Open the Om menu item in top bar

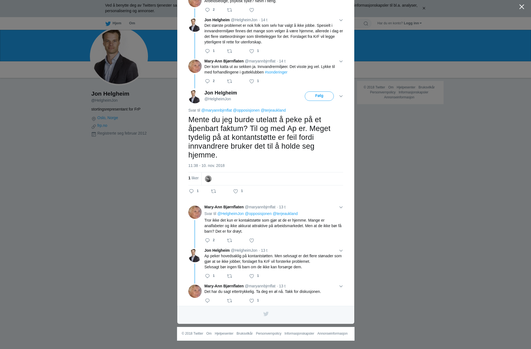coord(132,23)
